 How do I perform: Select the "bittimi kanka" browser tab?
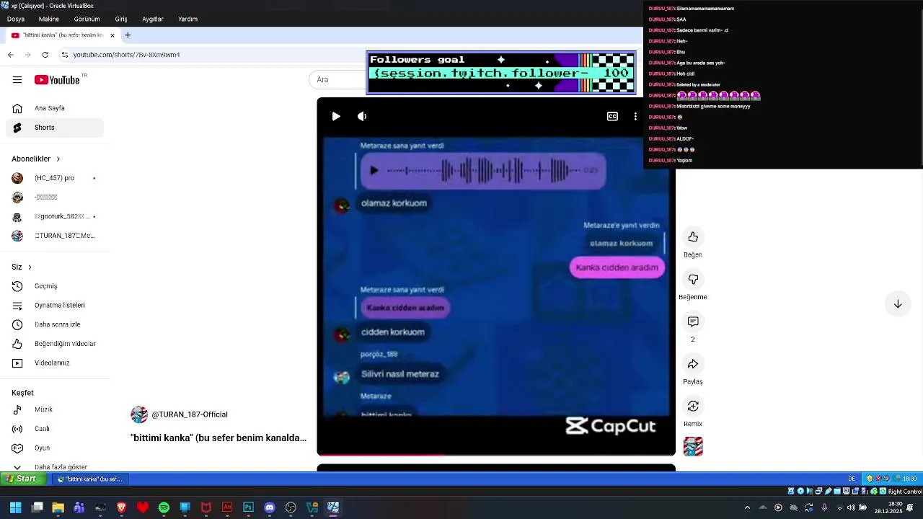click(63, 35)
